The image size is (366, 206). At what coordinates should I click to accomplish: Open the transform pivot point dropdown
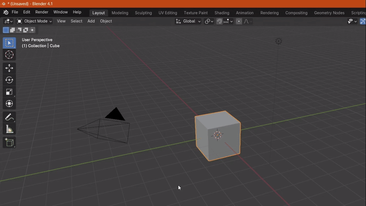click(209, 21)
